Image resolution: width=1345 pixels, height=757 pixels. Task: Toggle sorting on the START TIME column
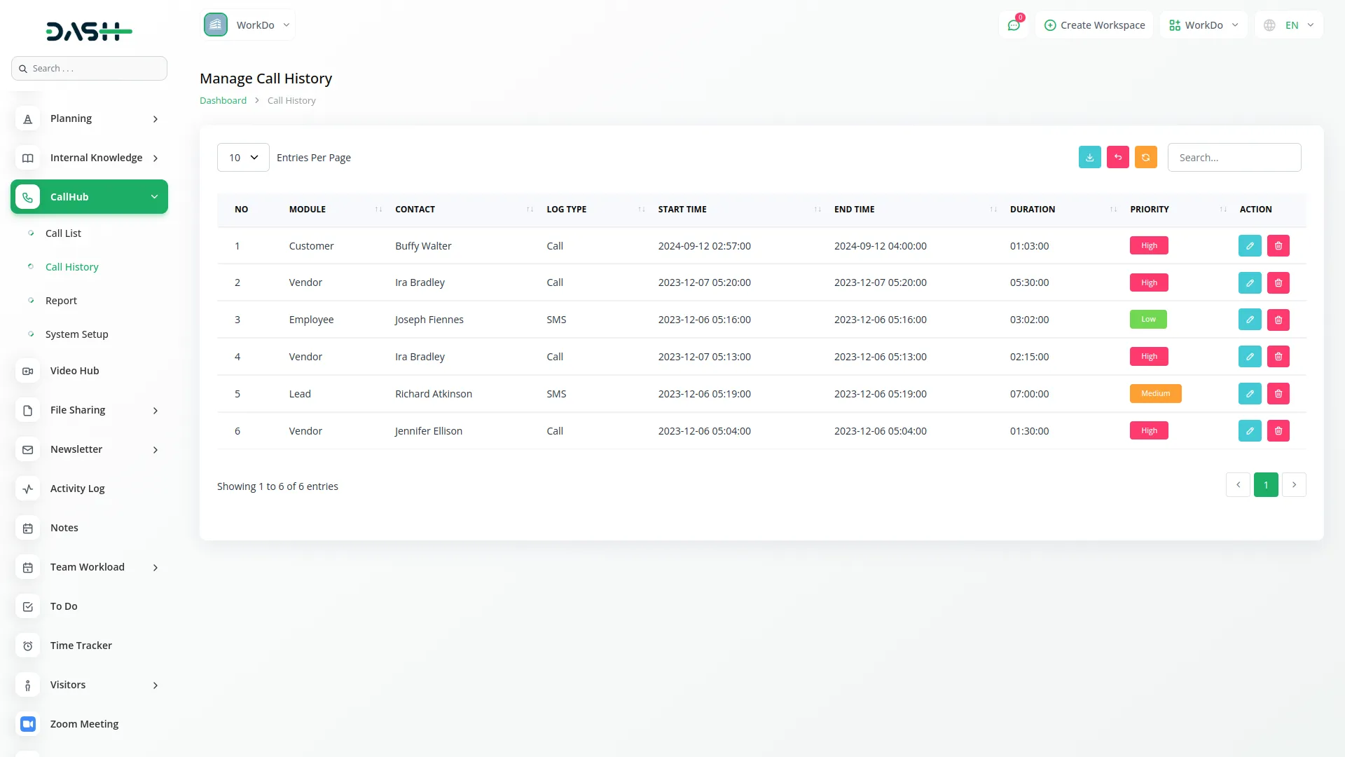[817, 209]
